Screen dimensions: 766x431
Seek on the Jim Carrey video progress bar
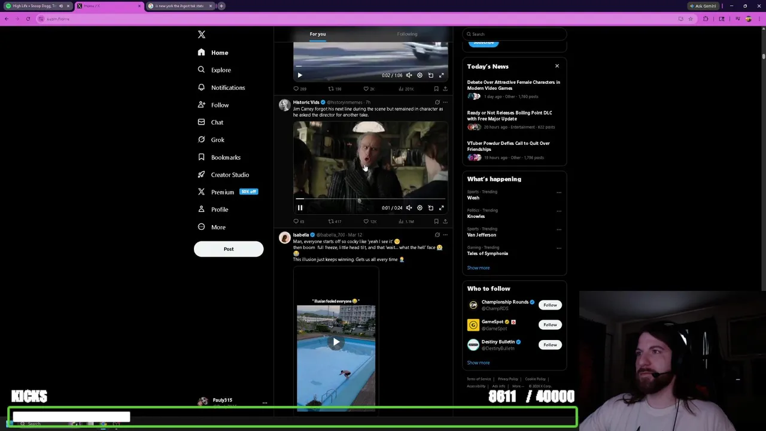coord(370,199)
